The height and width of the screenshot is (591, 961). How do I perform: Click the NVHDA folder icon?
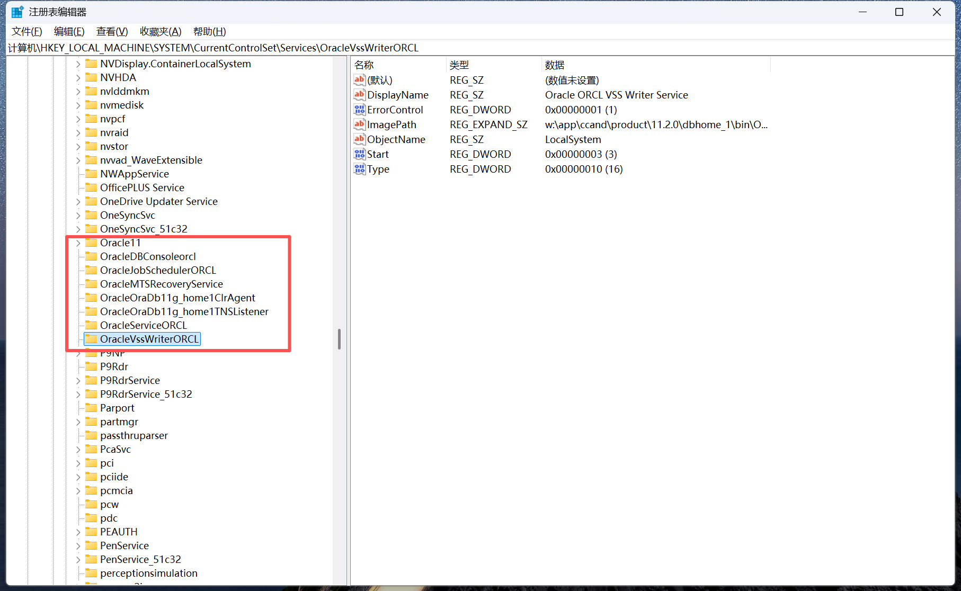[91, 77]
